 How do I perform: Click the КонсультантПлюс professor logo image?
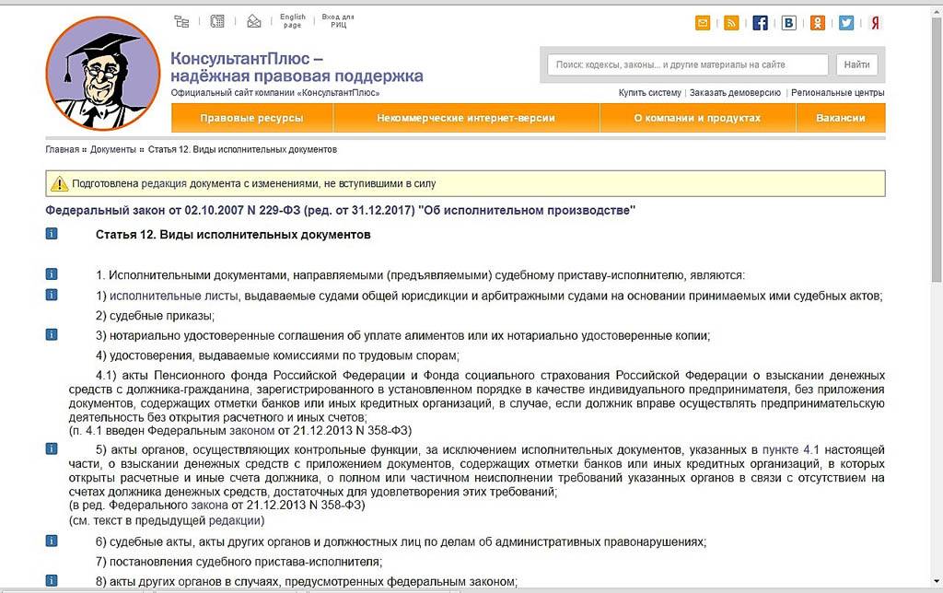pos(104,74)
